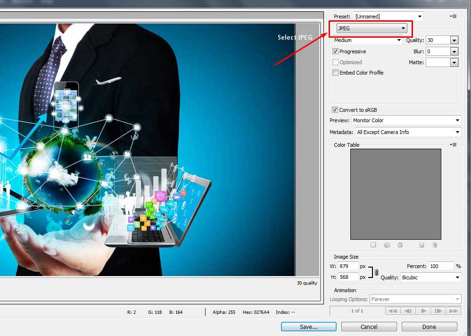Open the Preview dropdown set to Monitor Color

point(406,120)
